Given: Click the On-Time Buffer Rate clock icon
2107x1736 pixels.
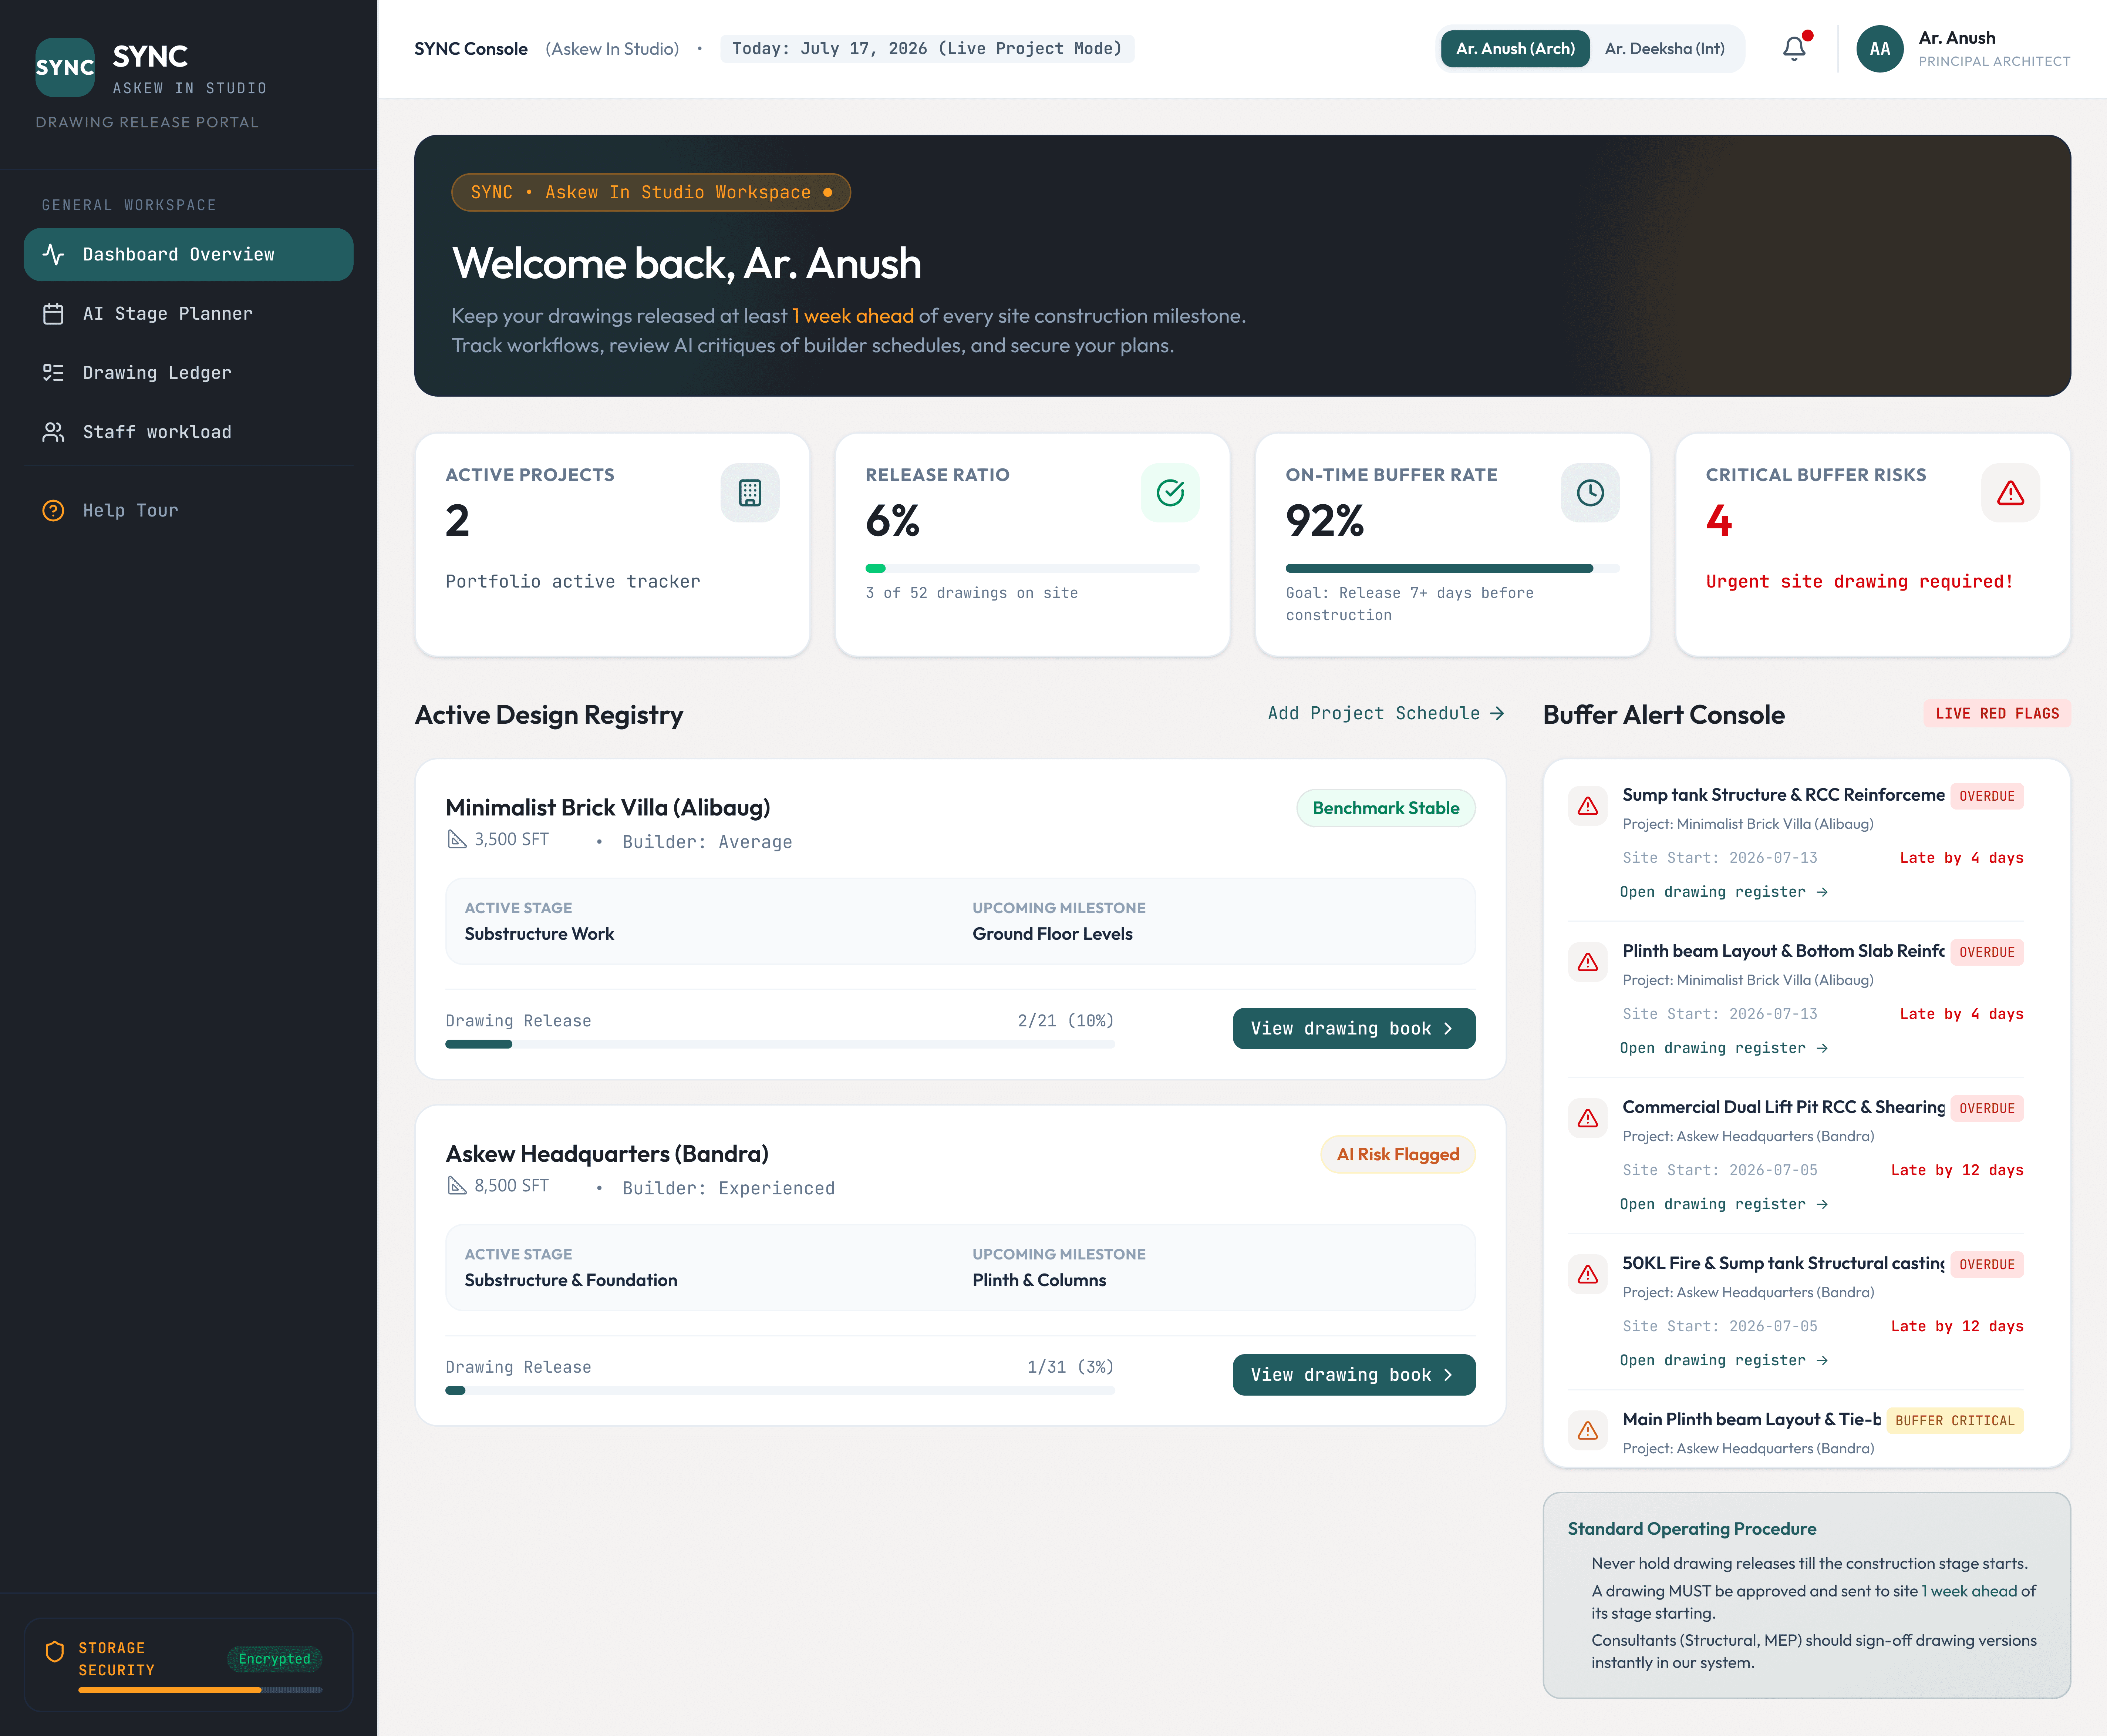Looking at the screenshot, I should point(1590,493).
